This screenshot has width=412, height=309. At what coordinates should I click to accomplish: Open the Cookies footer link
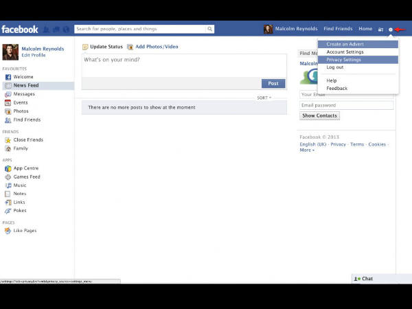tap(377, 144)
